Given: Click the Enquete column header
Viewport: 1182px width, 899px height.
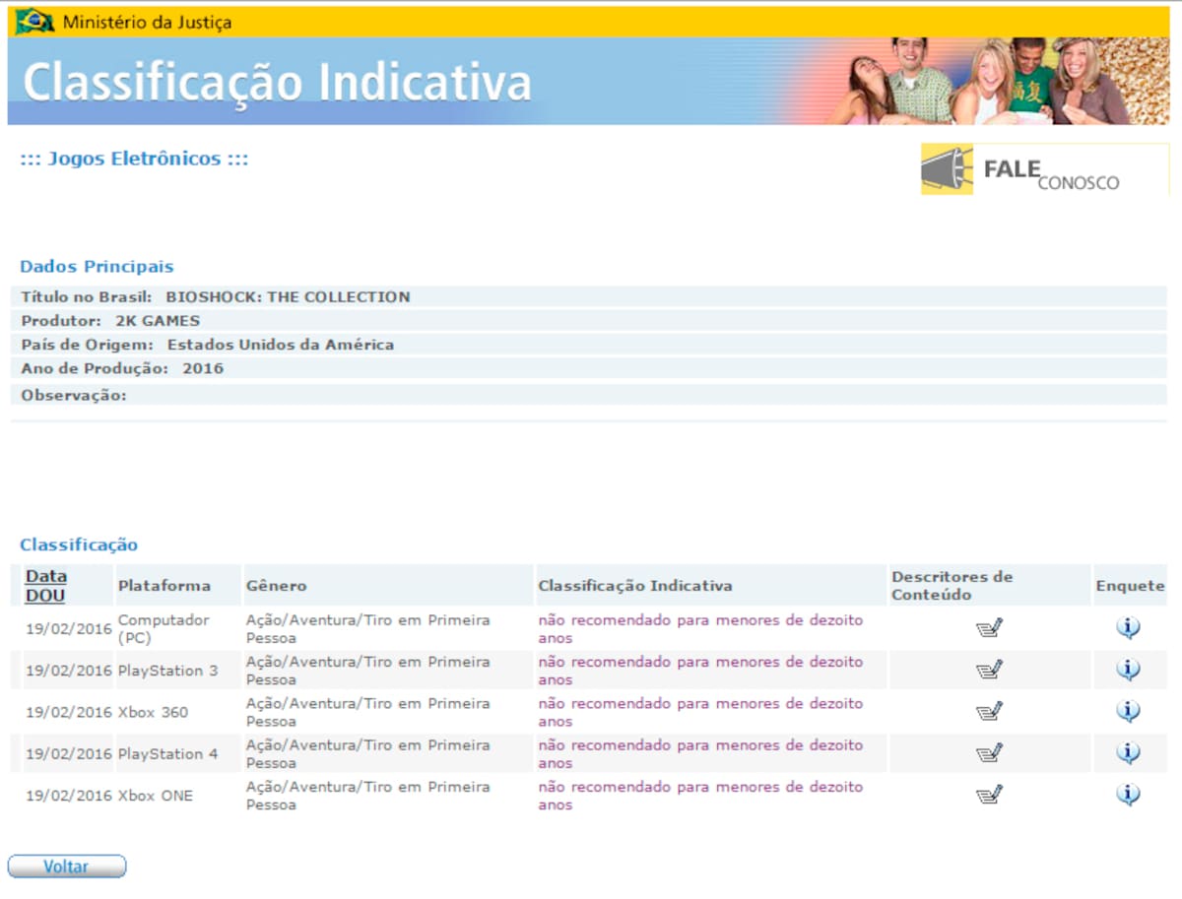Looking at the screenshot, I should pos(1130,586).
